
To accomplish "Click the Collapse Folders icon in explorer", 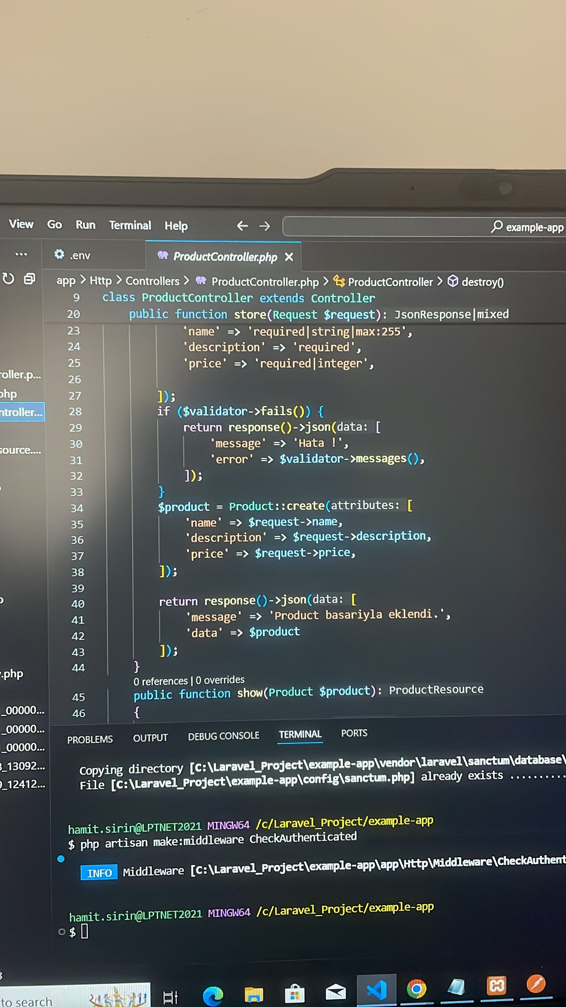I will pyautogui.click(x=30, y=279).
